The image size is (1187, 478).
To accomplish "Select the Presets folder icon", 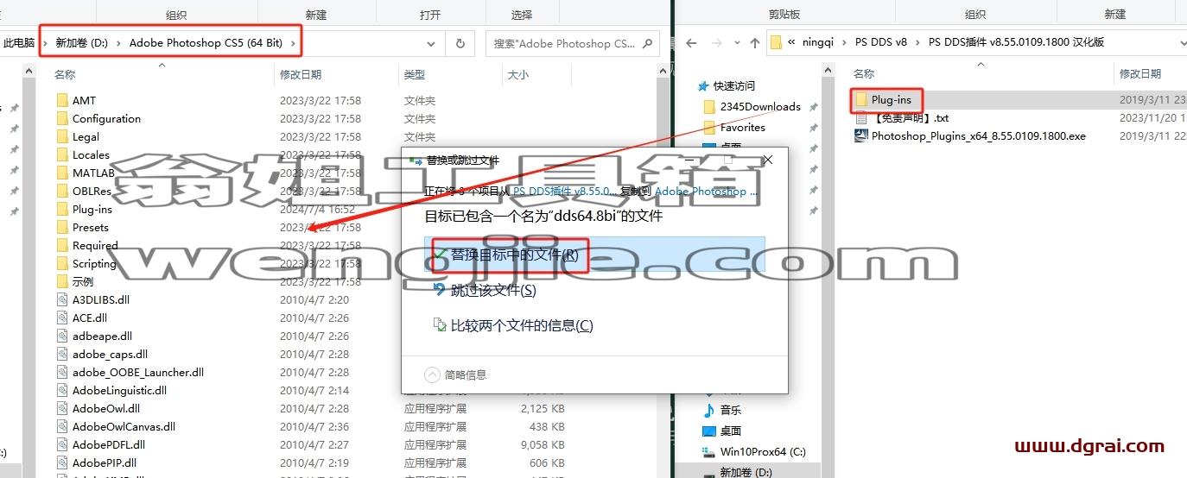I will click(61, 227).
